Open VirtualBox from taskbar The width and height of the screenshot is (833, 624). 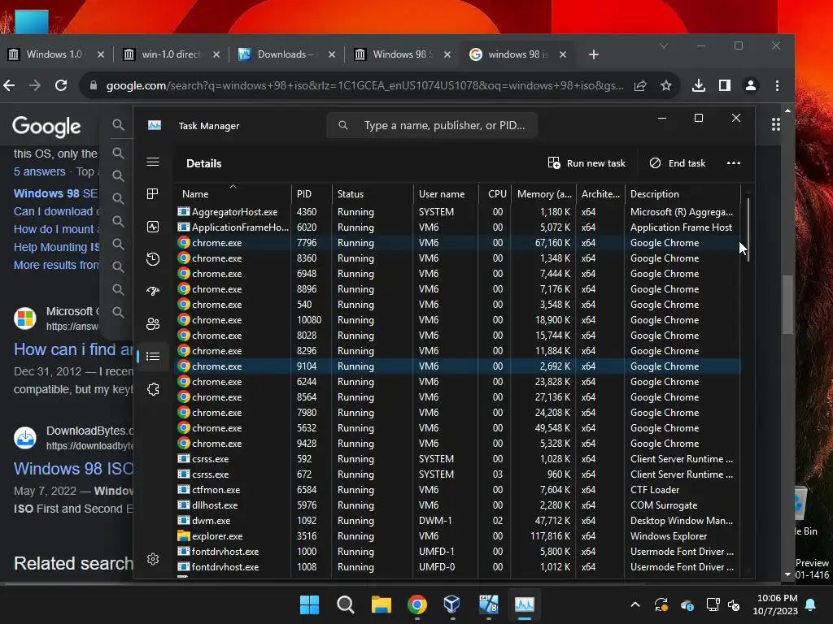click(x=452, y=604)
